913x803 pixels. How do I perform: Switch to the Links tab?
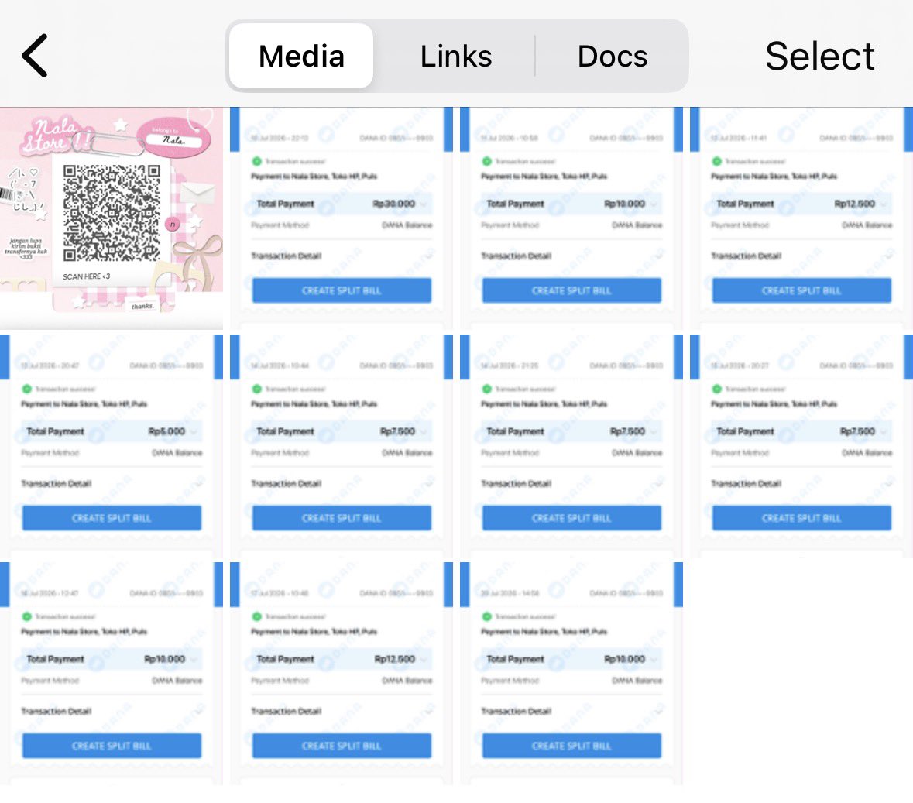(456, 56)
